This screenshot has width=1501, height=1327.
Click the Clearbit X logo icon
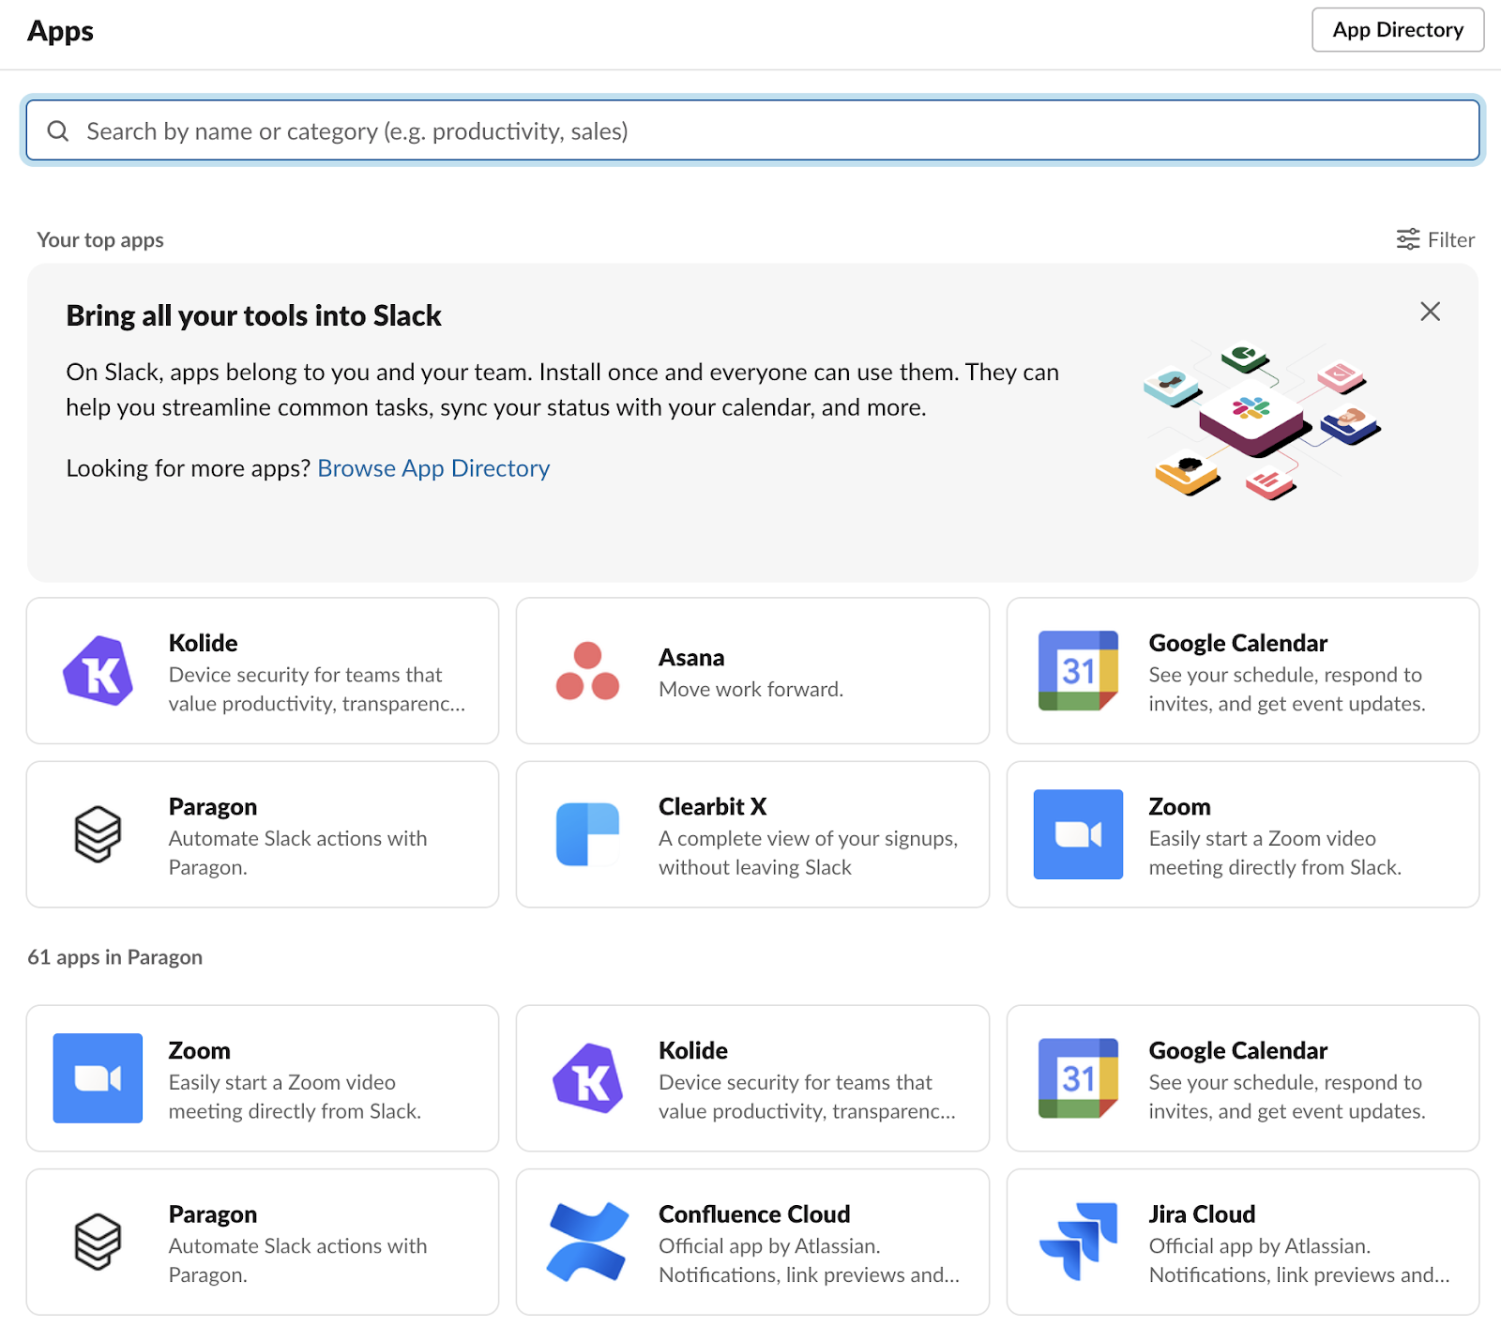click(x=587, y=834)
